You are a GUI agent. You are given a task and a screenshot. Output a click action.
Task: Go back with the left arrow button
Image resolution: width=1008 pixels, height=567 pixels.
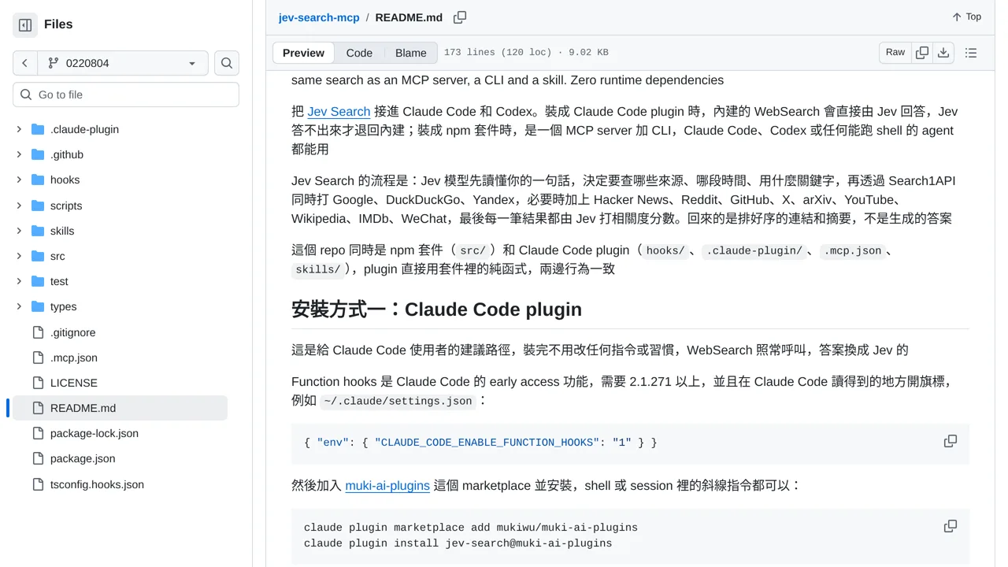tap(24, 63)
